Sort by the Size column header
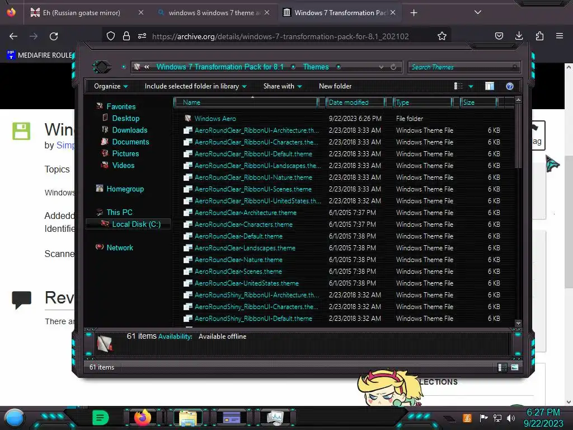The height and width of the screenshot is (430, 573). [478, 102]
